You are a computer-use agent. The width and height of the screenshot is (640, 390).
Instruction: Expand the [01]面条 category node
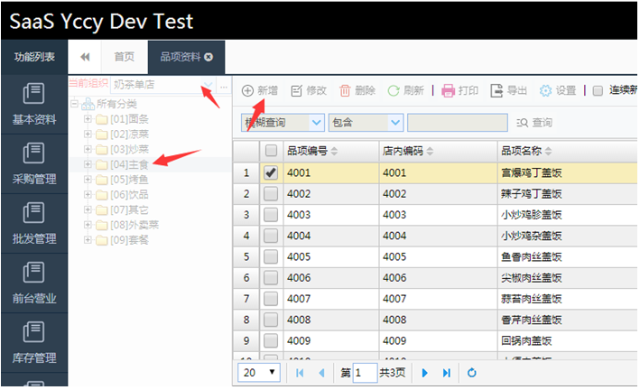pos(88,119)
